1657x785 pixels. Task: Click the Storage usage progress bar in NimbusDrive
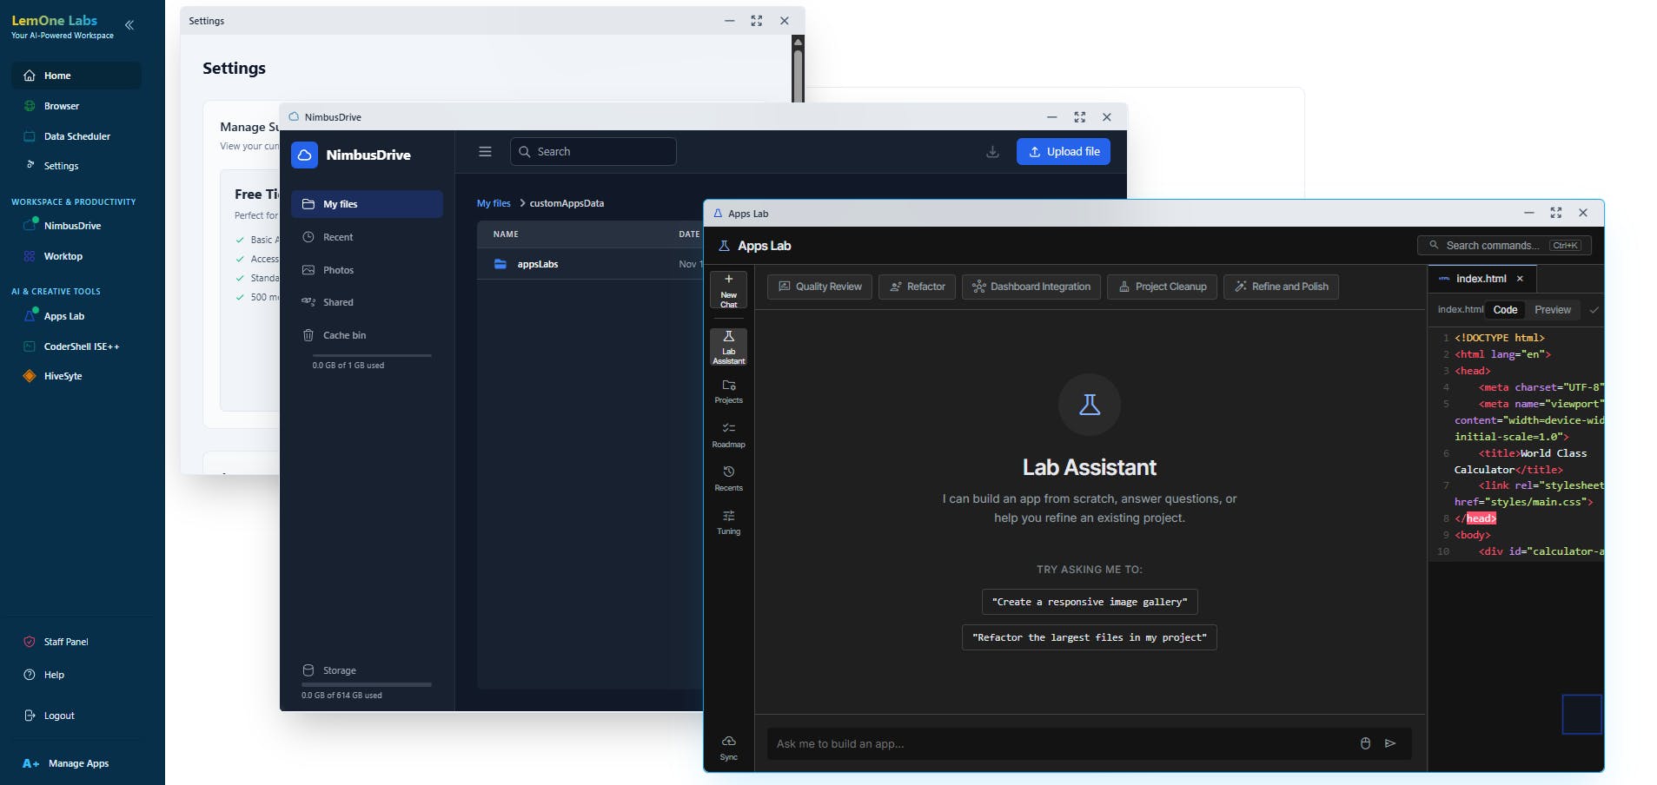367,684
